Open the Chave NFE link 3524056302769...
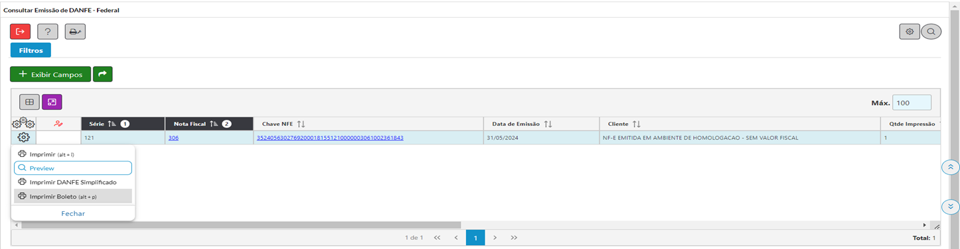The image size is (960, 249). click(330, 138)
